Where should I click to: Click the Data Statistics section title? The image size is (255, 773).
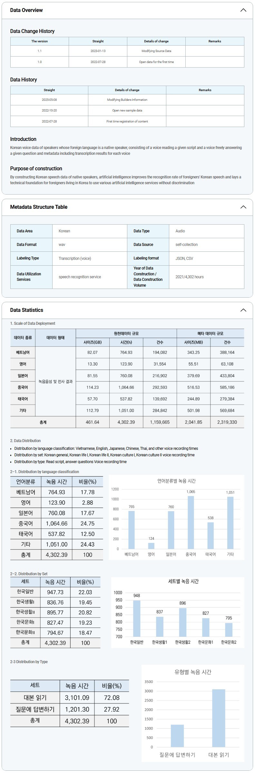tap(27, 310)
